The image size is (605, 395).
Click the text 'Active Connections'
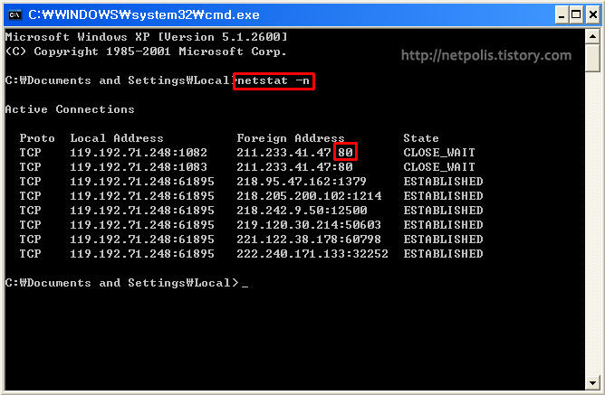point(70,109)
